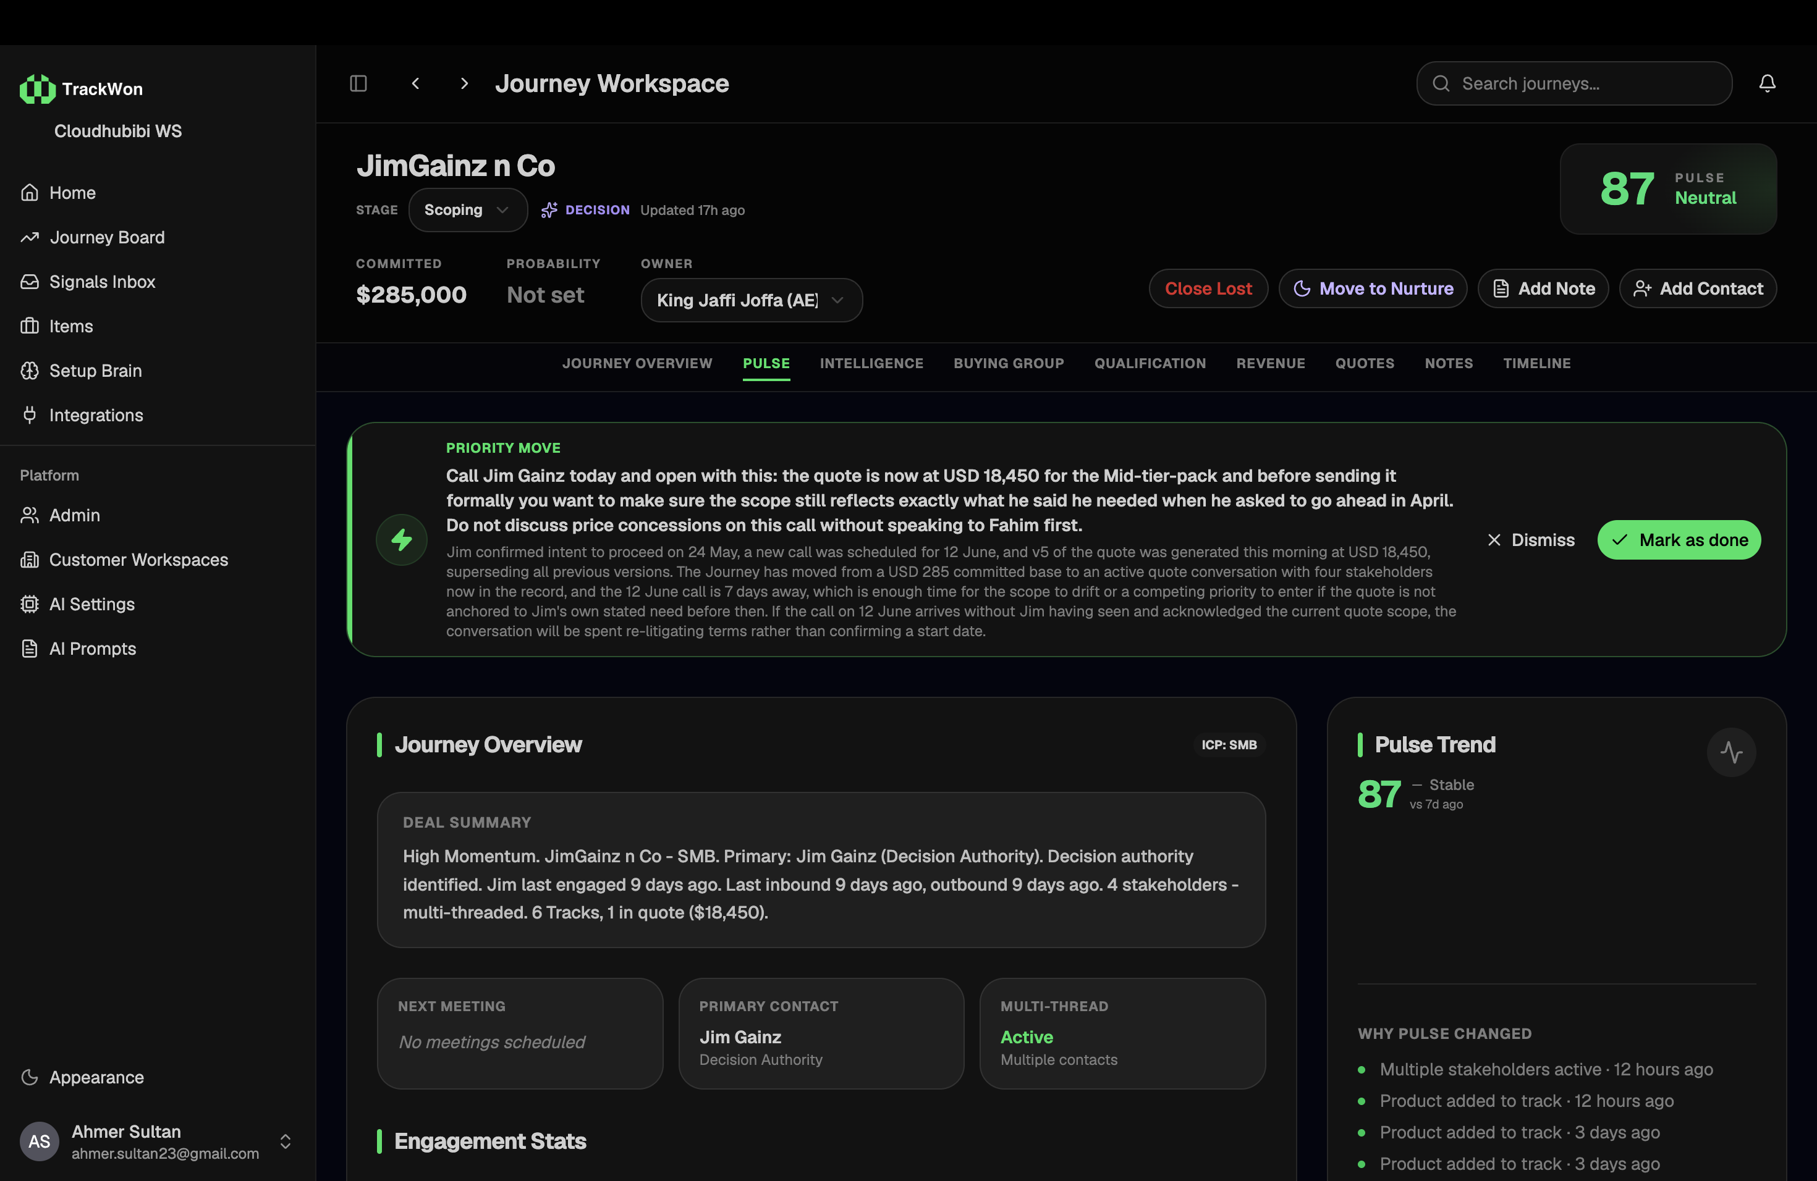Click the TrackWon logo icon

click(x=38, y=88)
